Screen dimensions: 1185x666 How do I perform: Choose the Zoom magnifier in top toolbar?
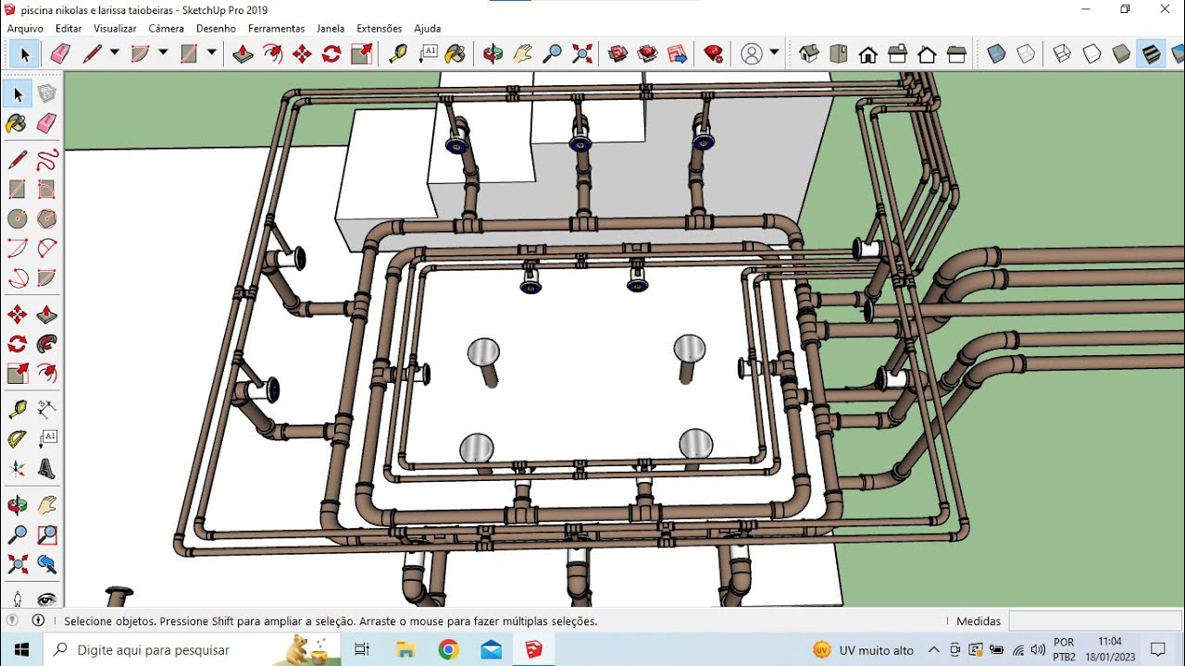(552, 54)
